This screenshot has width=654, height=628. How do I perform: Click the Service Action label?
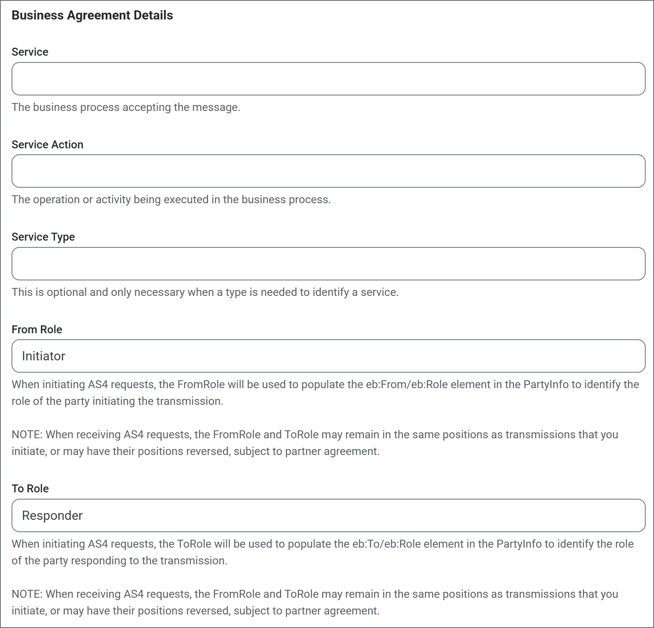coord(47,144)
